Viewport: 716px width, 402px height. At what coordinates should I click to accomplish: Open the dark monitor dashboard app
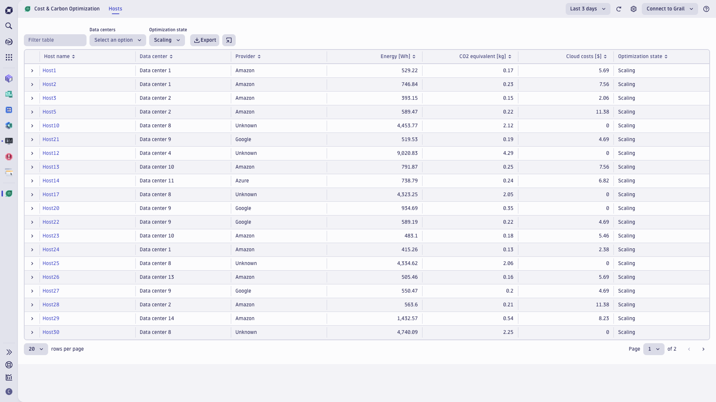pyautogui.click(x=9, y=141)
